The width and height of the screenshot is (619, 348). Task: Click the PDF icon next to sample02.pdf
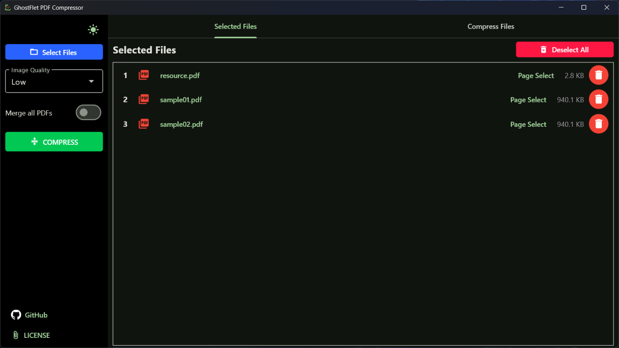144,124
